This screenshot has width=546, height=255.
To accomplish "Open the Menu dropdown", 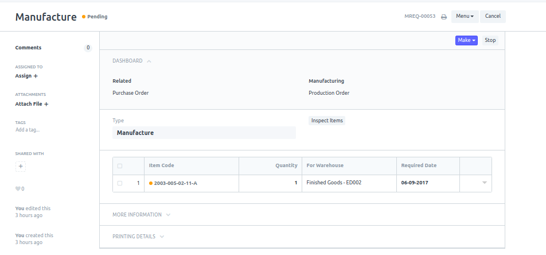I will point(465,17).
